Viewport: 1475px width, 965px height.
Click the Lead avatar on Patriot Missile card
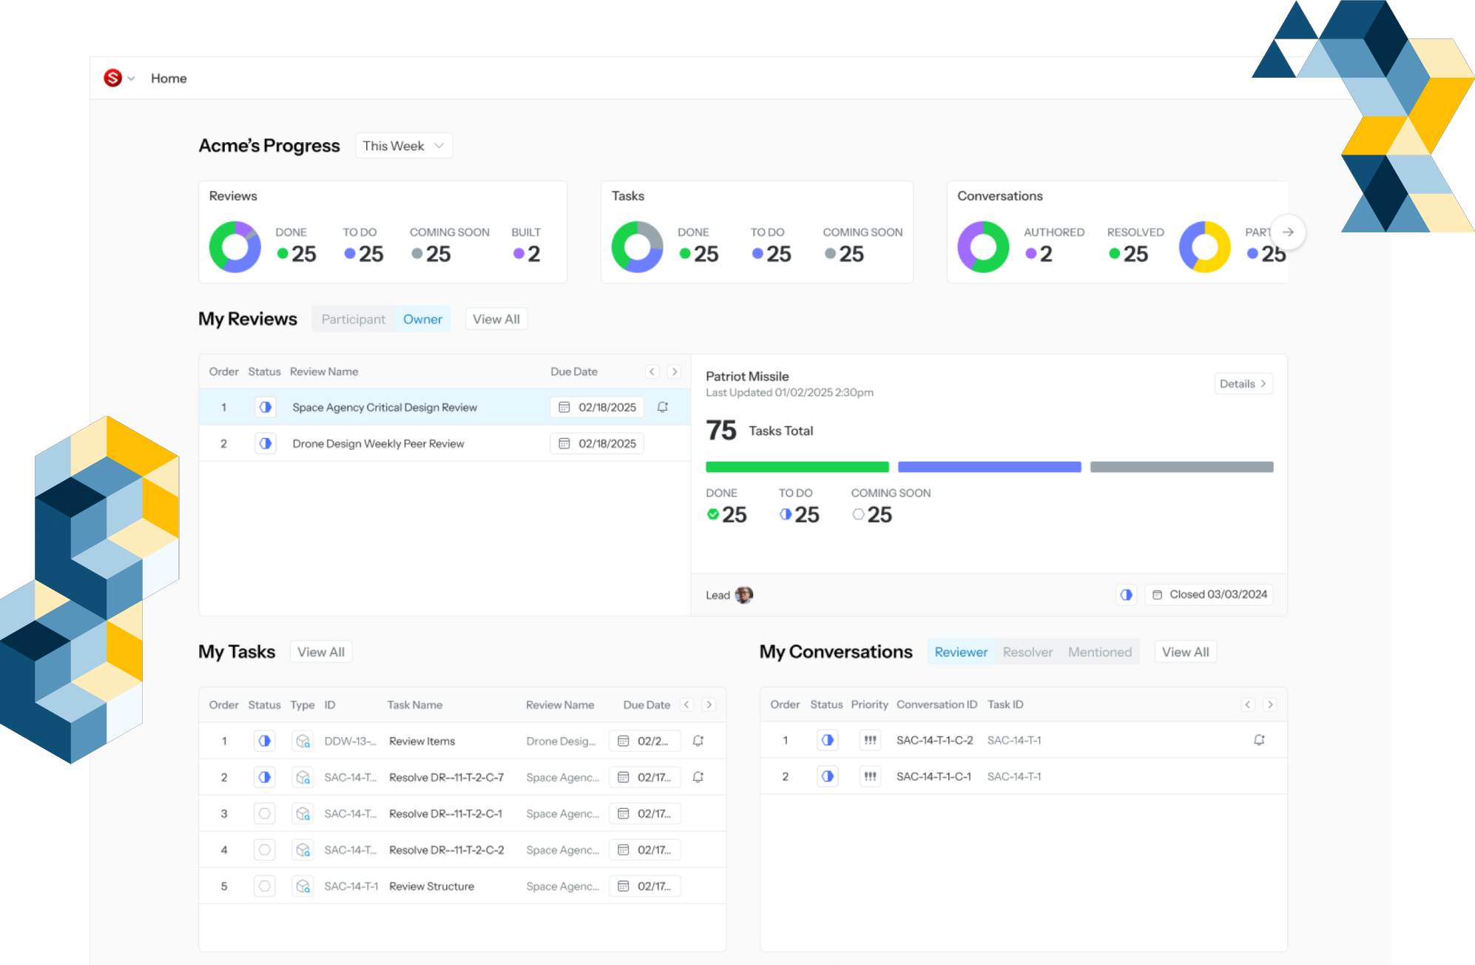coord(744,595)
